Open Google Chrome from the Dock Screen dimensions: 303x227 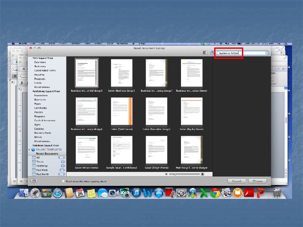coord(215,193)
